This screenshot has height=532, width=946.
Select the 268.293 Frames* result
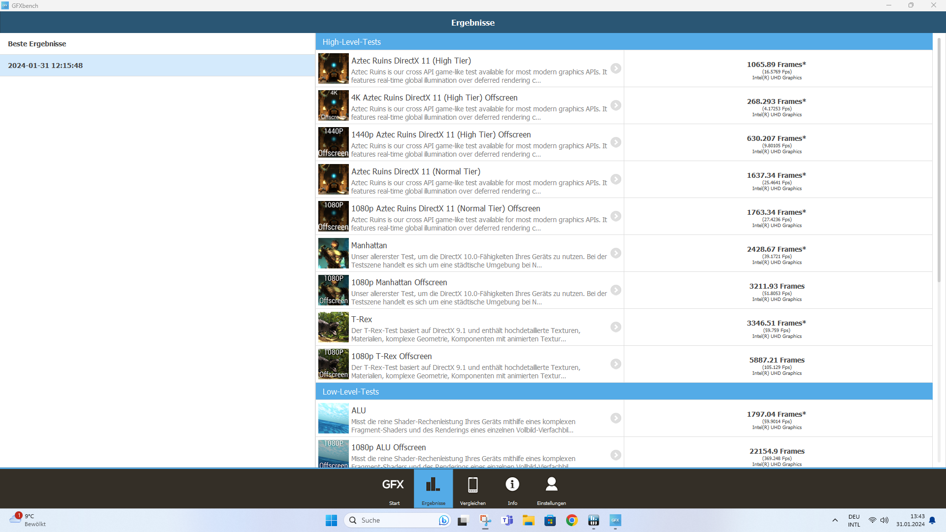[x=777, y=101]
